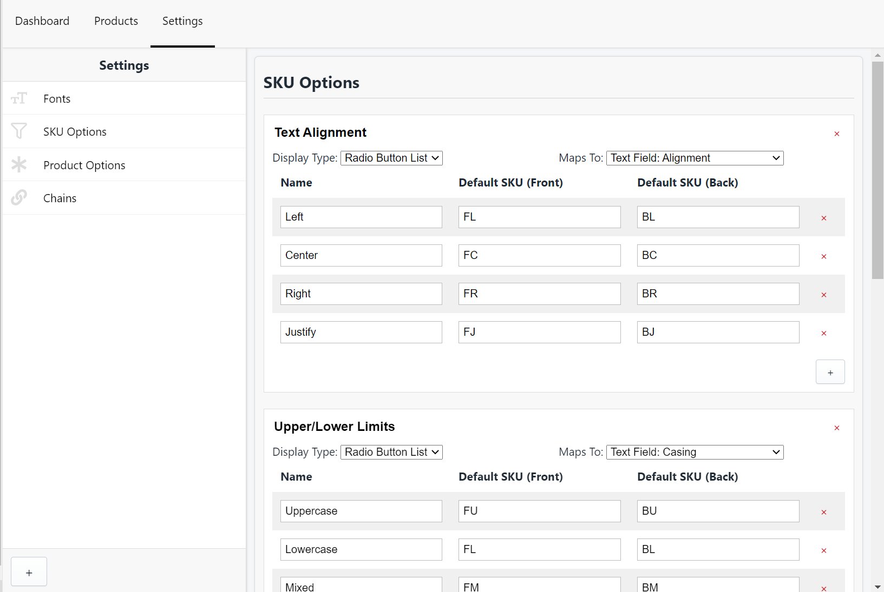Open Display Type dropdown for Text Alignment

click(391, 158)
